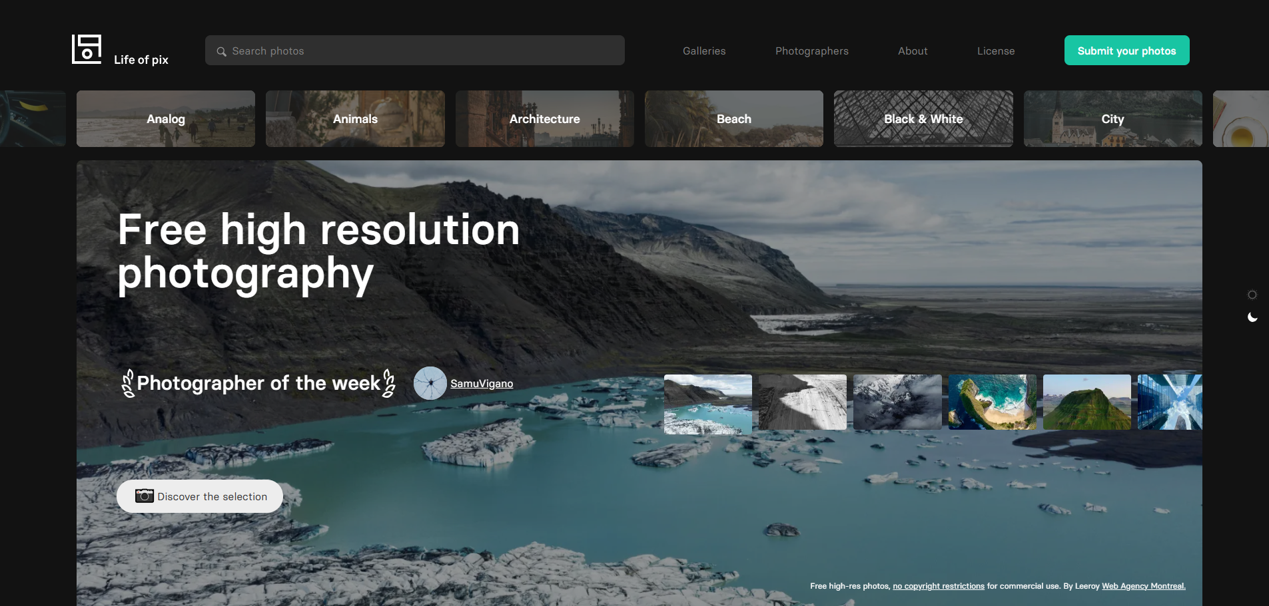This screenshot has width=1269, height=606.
Task: View the green mountain thumbnail photo
Action: [1087, 402]
